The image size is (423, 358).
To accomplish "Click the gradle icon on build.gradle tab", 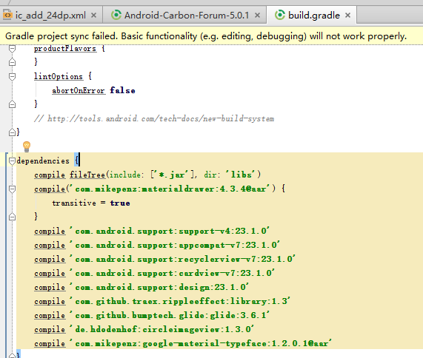I will (280, 15).
